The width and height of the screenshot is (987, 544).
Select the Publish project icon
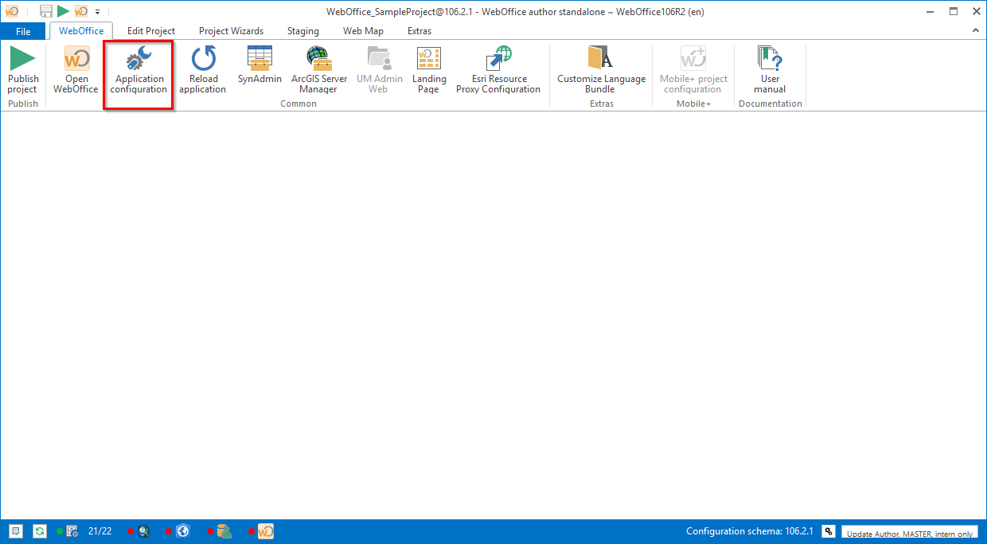(x=23, y=72)
